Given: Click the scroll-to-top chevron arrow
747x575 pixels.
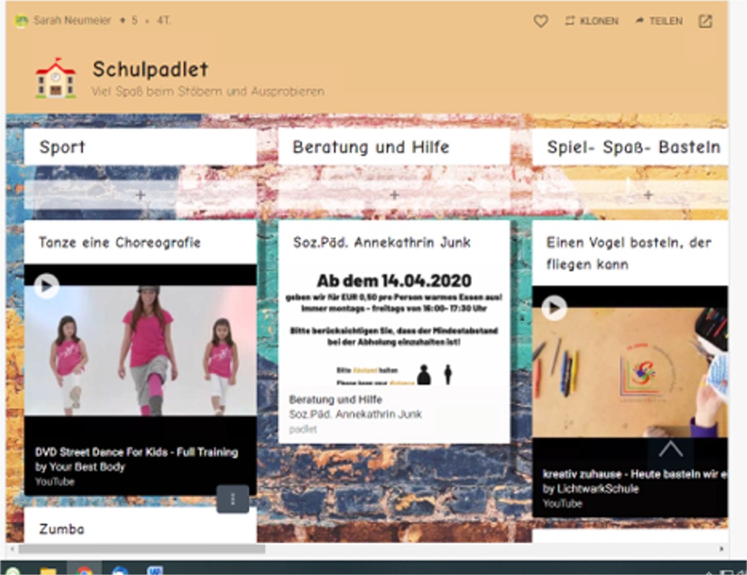Looking at the screenshot, I should pos(670,450).
